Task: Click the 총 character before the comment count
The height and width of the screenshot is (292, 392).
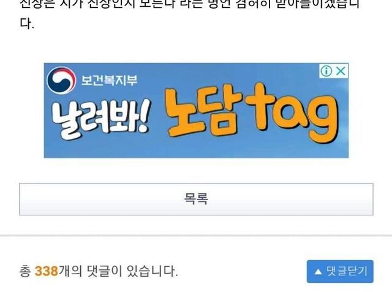Action: (25, 271)
